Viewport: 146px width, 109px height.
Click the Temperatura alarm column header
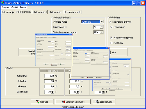coord(52,71)
